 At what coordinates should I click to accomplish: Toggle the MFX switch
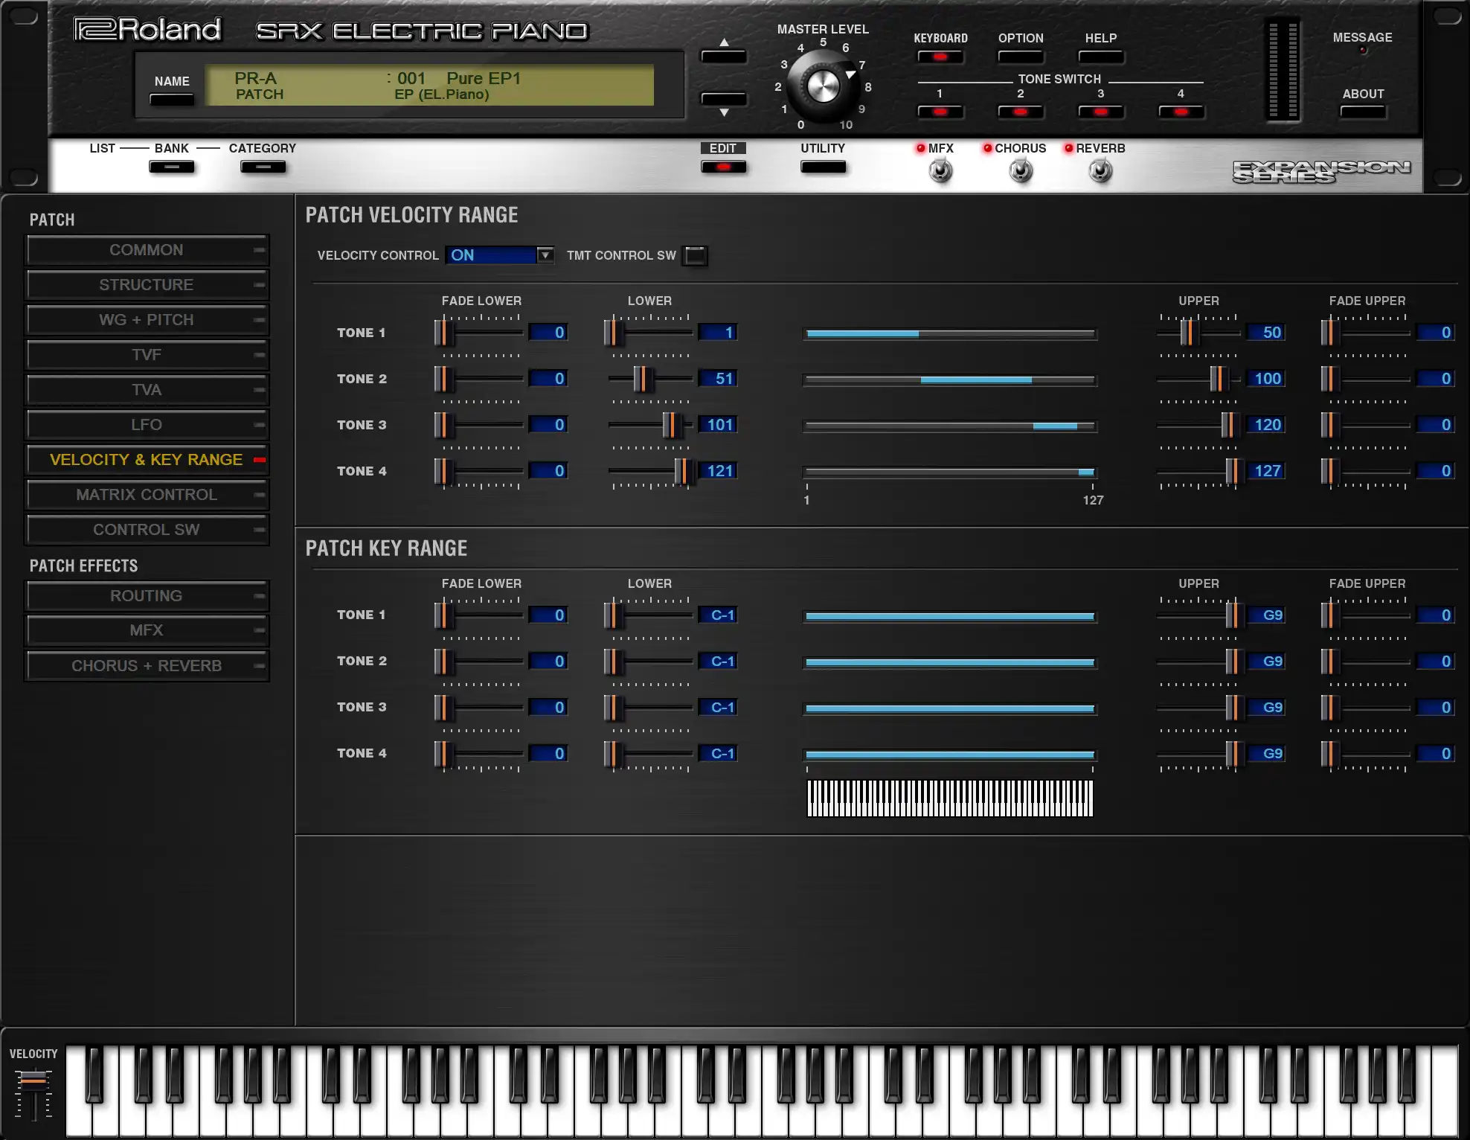(940, 171)
